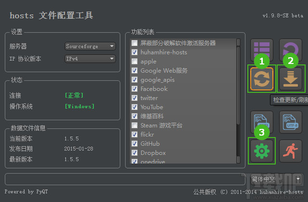This screenshot has height=202, width=308.
Task: Click the purple list icon button
Action: click(262, 50)
